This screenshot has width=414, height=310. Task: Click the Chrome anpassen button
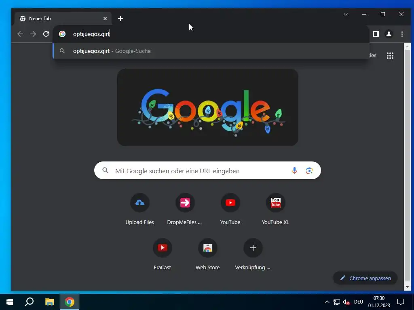(365, 278)
